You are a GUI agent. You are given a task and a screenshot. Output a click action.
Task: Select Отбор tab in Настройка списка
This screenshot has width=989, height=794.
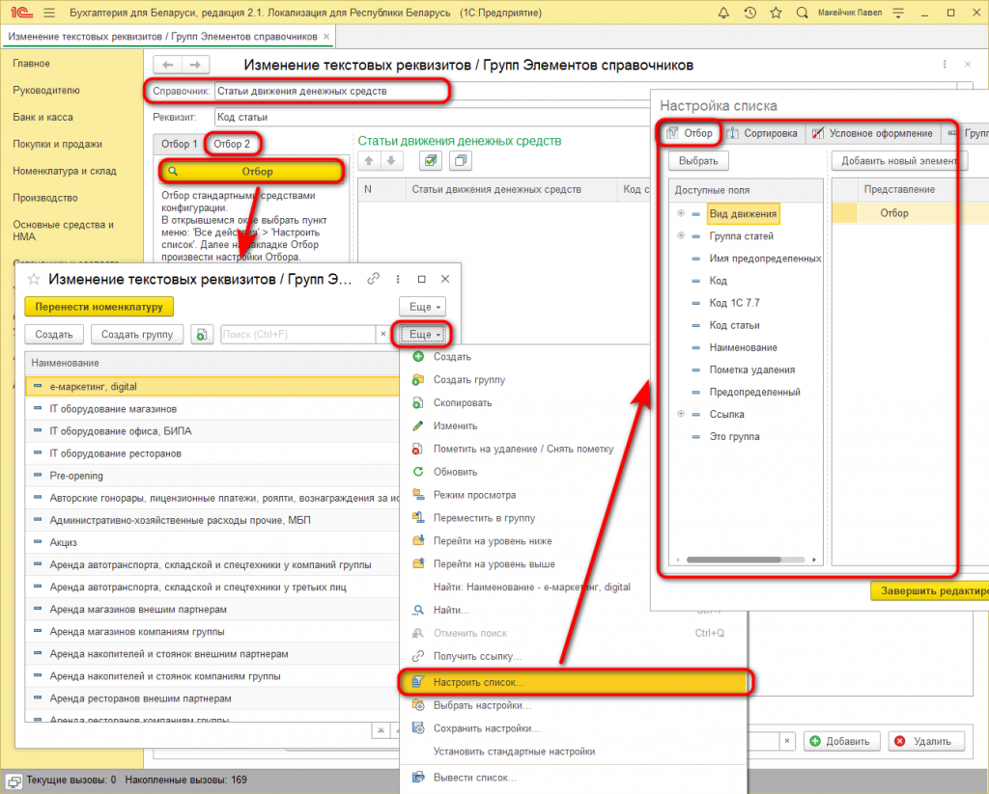pos(690,133)
